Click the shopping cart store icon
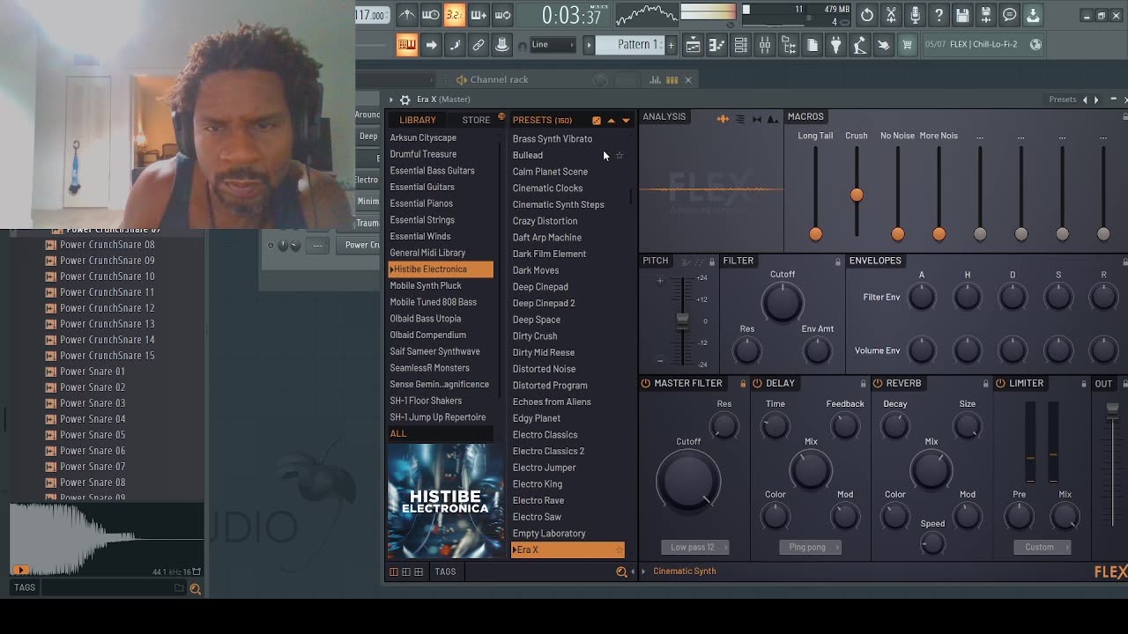 point(907,45)
